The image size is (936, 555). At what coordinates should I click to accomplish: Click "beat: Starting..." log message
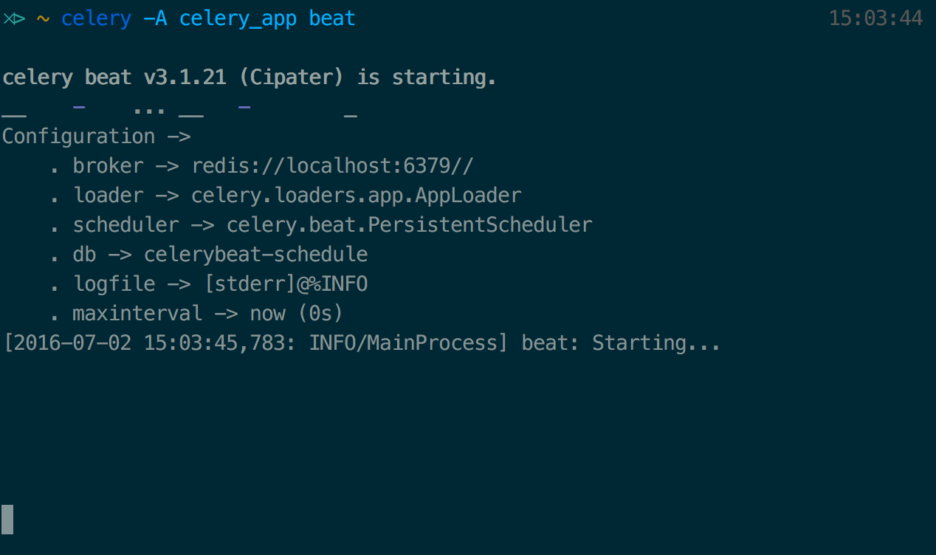click(621, 343)
